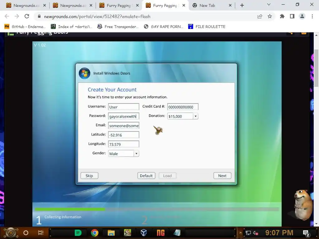
Task: Click the address bar URL
Action: tap(97, 16)
